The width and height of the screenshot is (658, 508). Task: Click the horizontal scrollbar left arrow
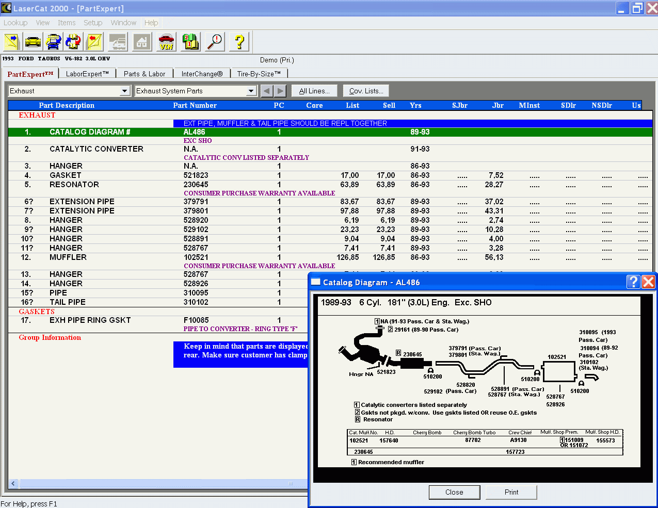[13, 484]
